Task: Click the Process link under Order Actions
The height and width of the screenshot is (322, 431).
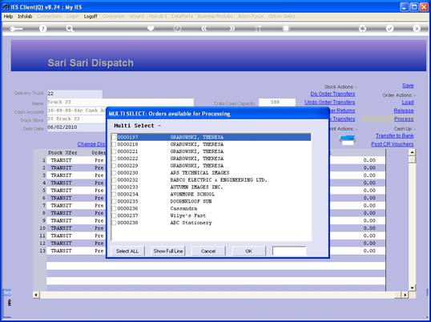Action: pyautogui.click(x=404, y=119)
